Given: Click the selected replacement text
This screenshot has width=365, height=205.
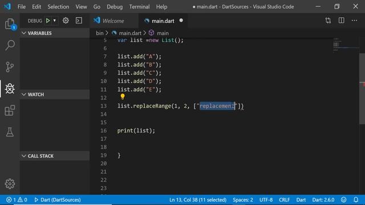Looking at the screenshot, I should pos(217,106).
